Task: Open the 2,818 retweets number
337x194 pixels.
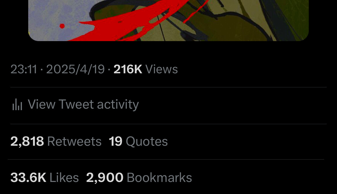Action: (x=27, y=141)
